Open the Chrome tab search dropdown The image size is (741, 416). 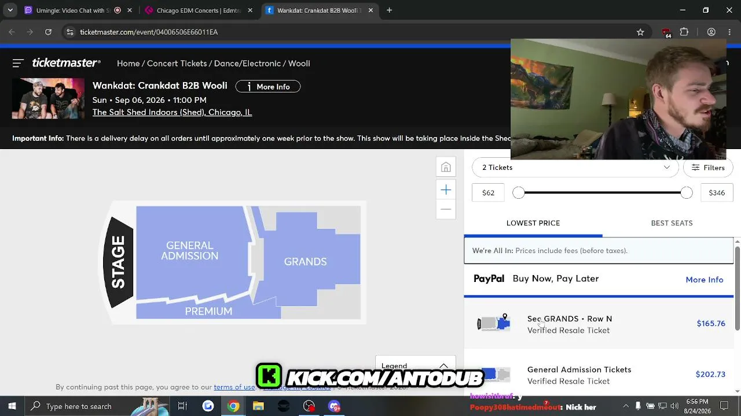[x=10, y=10]
